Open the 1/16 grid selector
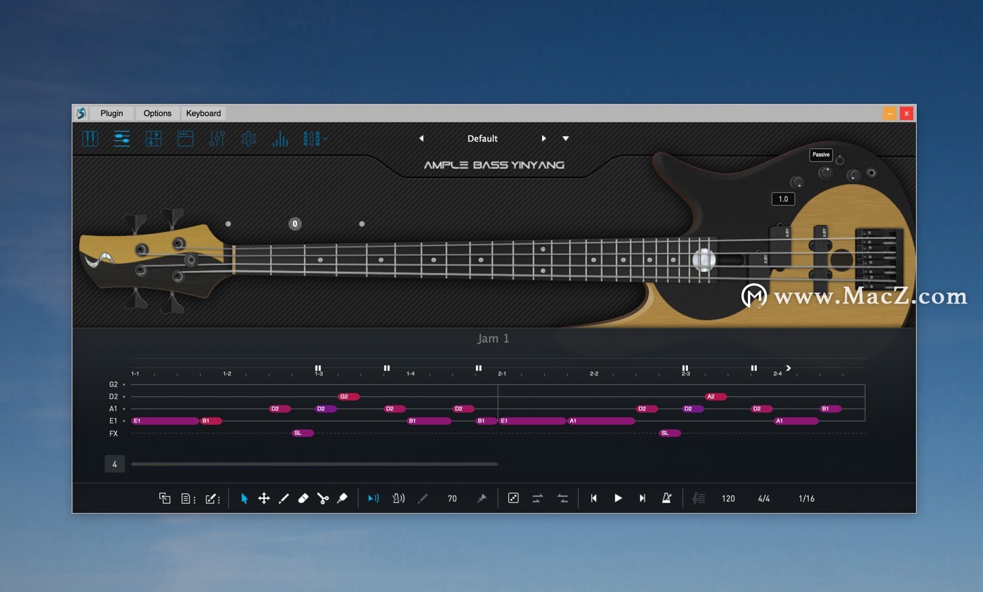 806,498
